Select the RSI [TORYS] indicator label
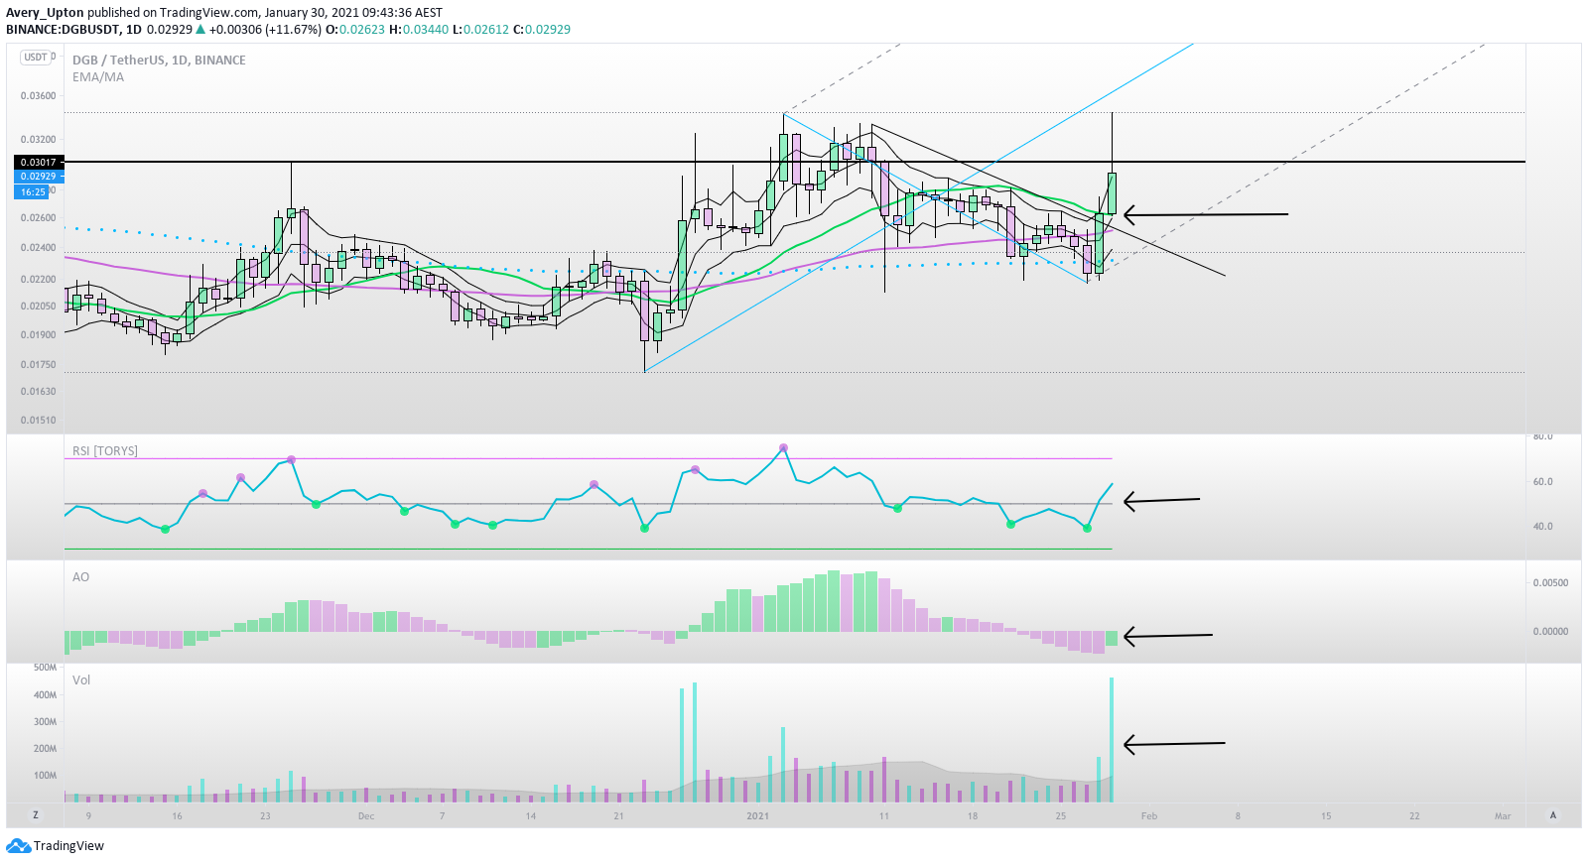The image size is (1588, 864). pyautogui.click(x=105, y=450)
